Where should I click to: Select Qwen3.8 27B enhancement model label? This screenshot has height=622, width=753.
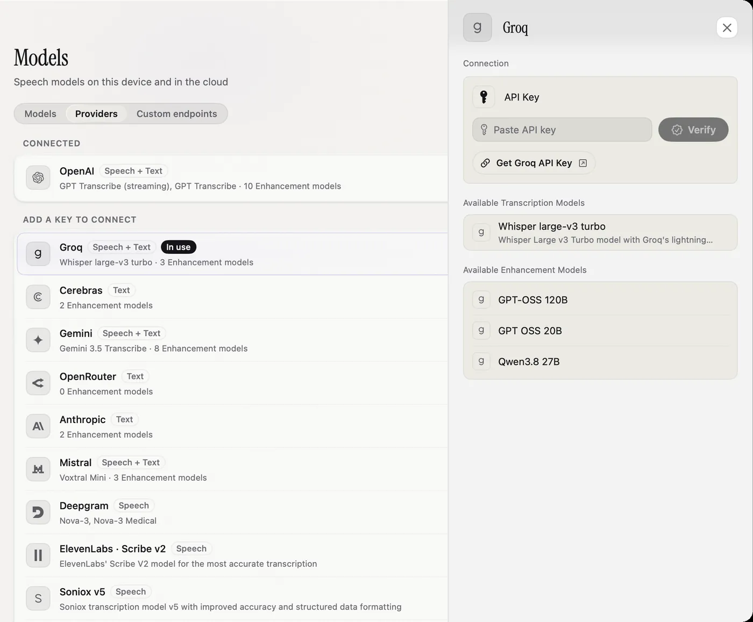click(x=529, y=362)
